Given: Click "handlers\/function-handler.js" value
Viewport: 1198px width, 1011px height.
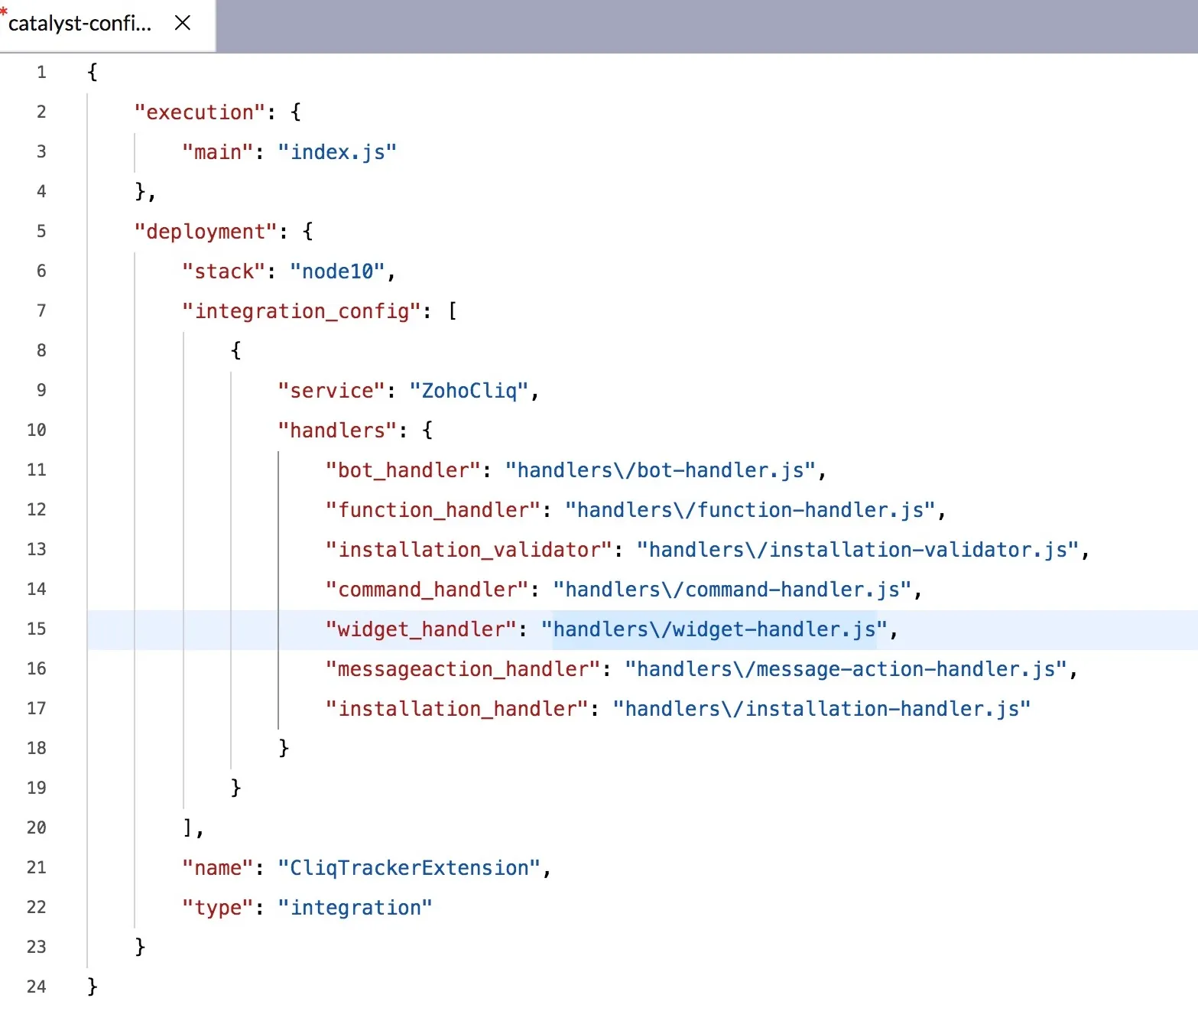Looking at the screenshot, I should tap(750, 510).
